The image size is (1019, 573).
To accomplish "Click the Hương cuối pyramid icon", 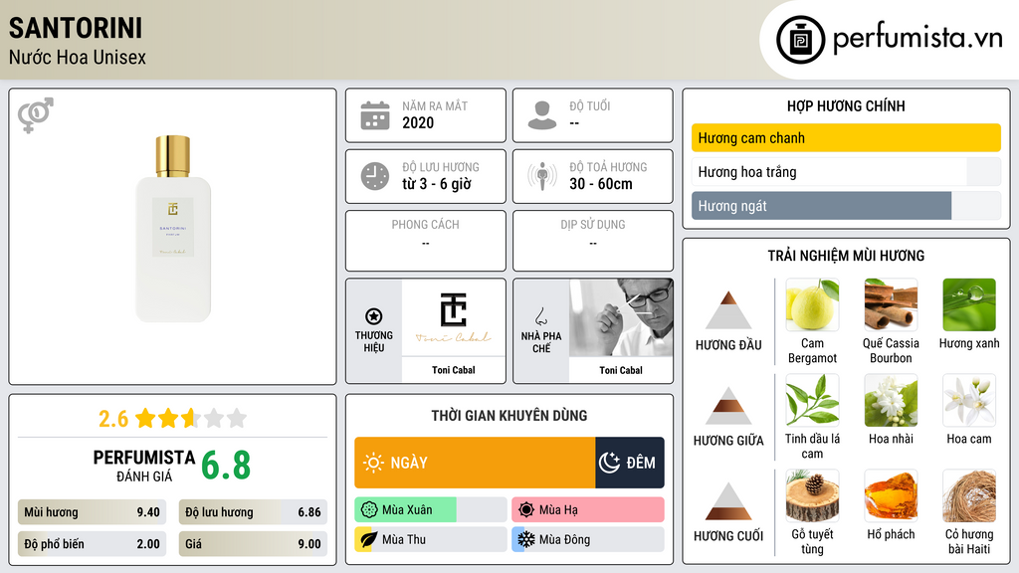I will 728,501.
